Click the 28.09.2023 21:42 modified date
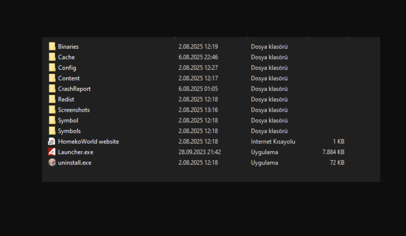This screenshot has height=236, width=406. [200, 152]
